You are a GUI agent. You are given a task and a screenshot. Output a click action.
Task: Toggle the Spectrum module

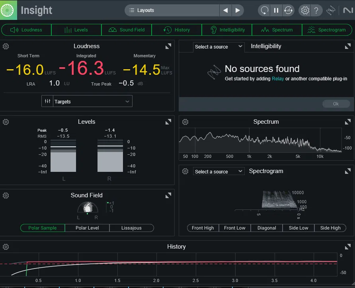[277, 30]
